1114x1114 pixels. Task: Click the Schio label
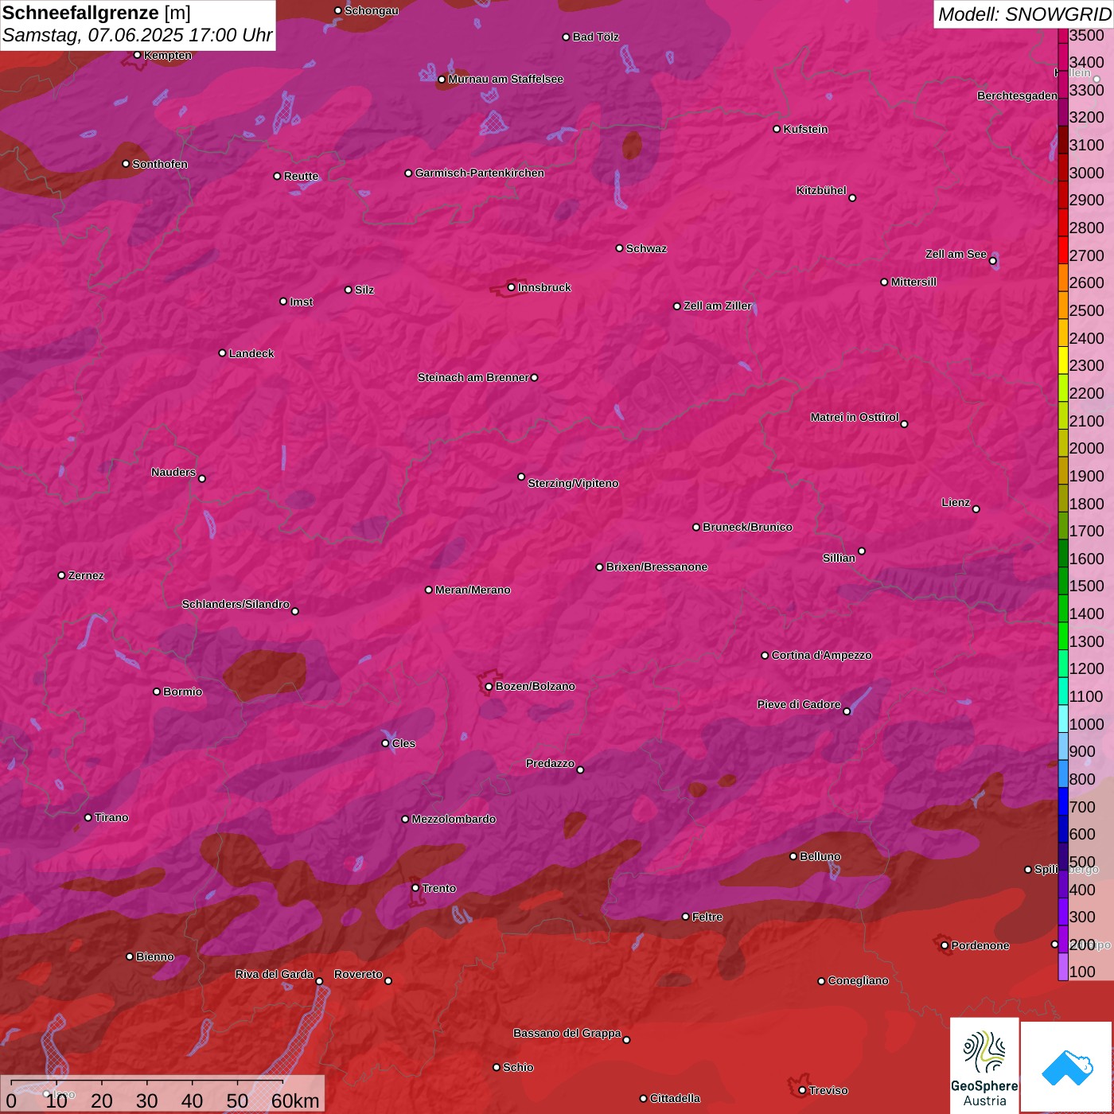tap(518, 1067)
